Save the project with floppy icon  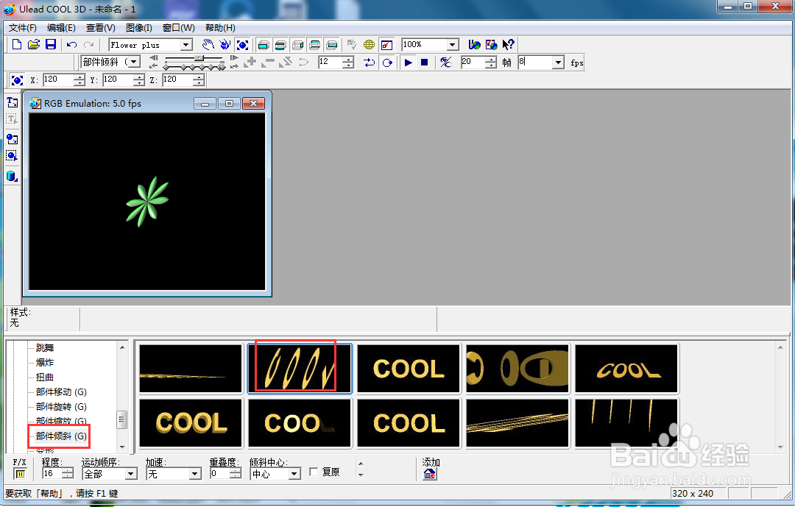[x=51, y=45]
